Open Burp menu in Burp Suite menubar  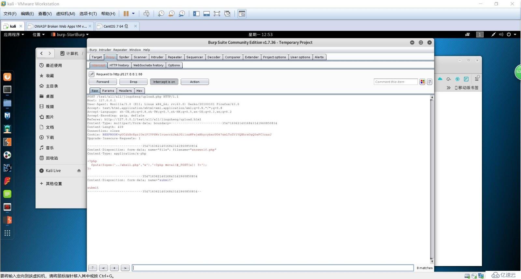click(x=93, y=50)
